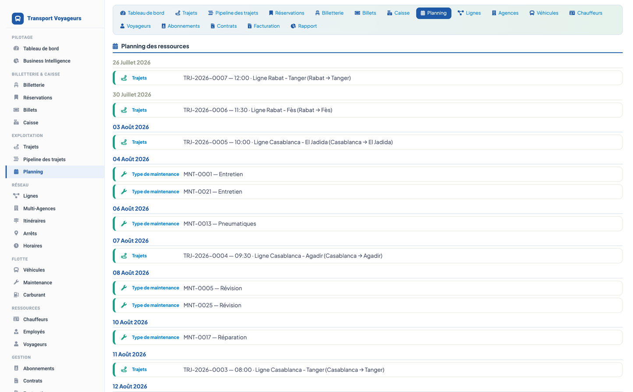Click the signpost icon beside Itinéraires

pyautogui.click(x=16, y=221)
